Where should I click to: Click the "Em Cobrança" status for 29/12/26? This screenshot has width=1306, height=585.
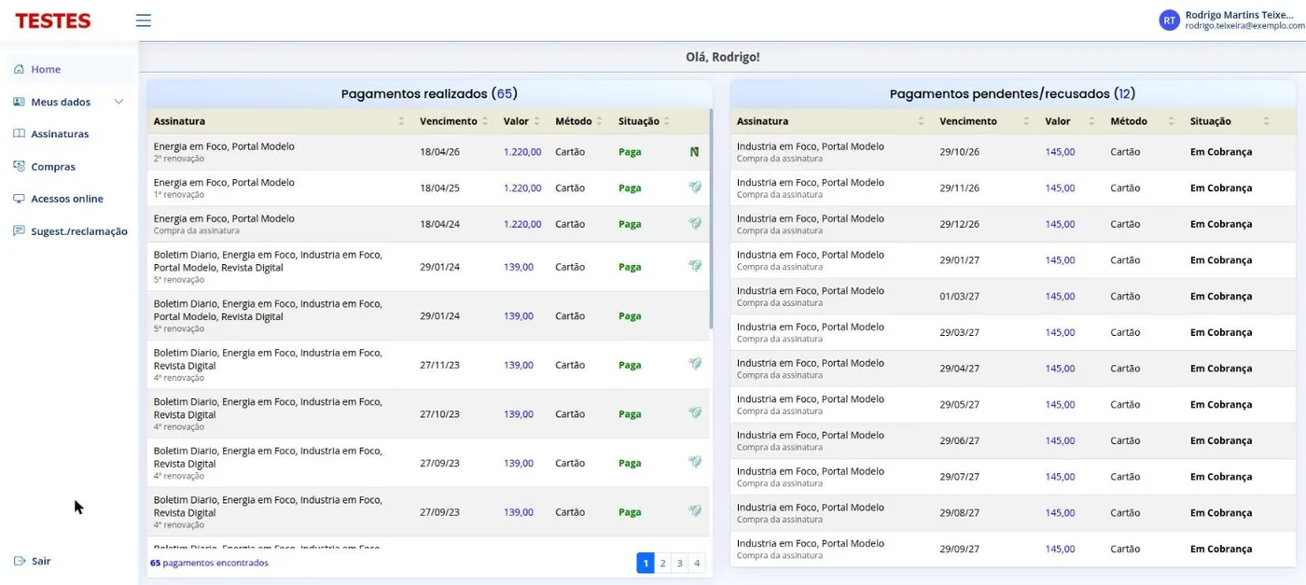tap(1221, 224)
